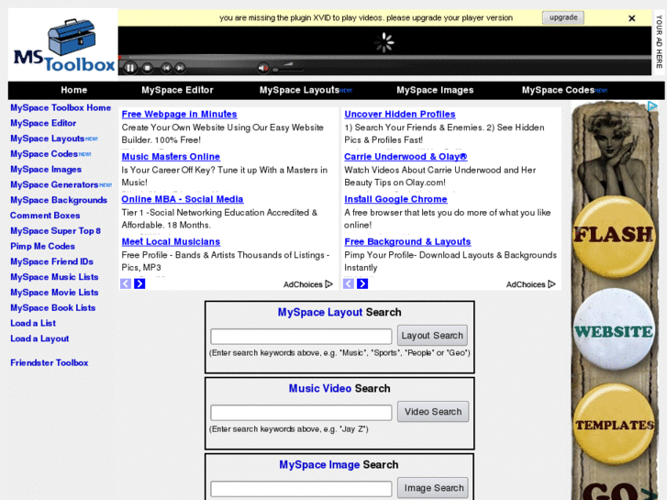Click the MySpace Layout Search text field
The image size is (667, 500).
[301, 336]
